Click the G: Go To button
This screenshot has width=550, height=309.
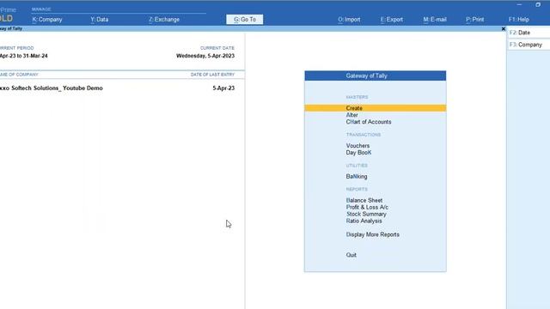pos(244,20)
